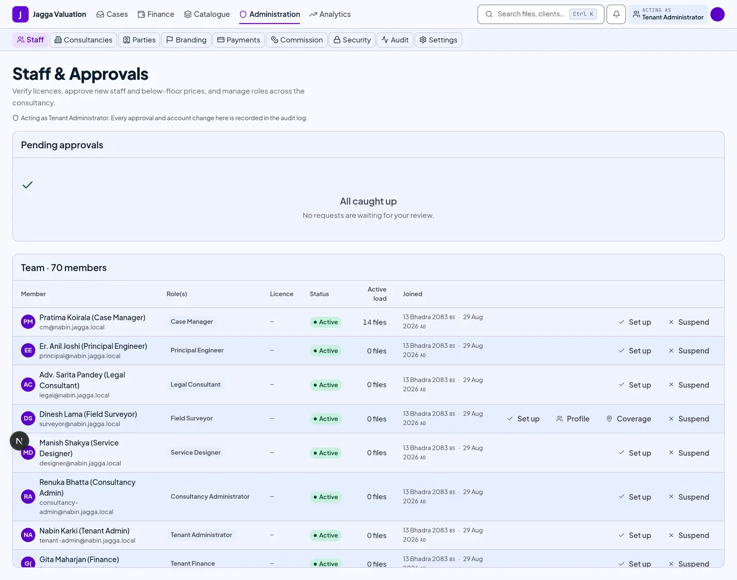
Task: Open the Branding tab
Action: (x=186, y=40)
